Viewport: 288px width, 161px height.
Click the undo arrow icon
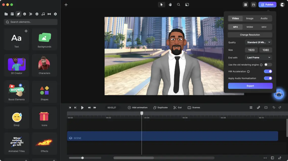pos(274,108)
